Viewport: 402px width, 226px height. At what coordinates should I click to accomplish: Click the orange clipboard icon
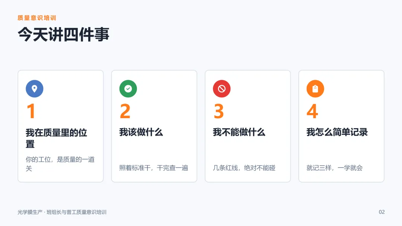click(x=315, y=88)
